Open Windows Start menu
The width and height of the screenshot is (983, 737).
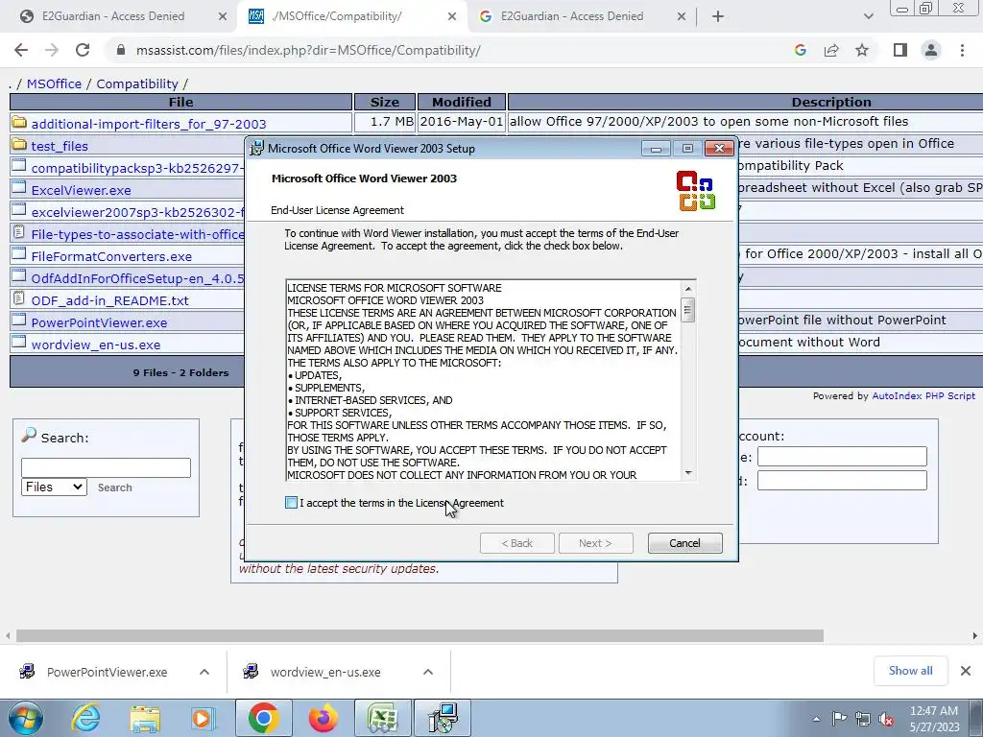25,718
